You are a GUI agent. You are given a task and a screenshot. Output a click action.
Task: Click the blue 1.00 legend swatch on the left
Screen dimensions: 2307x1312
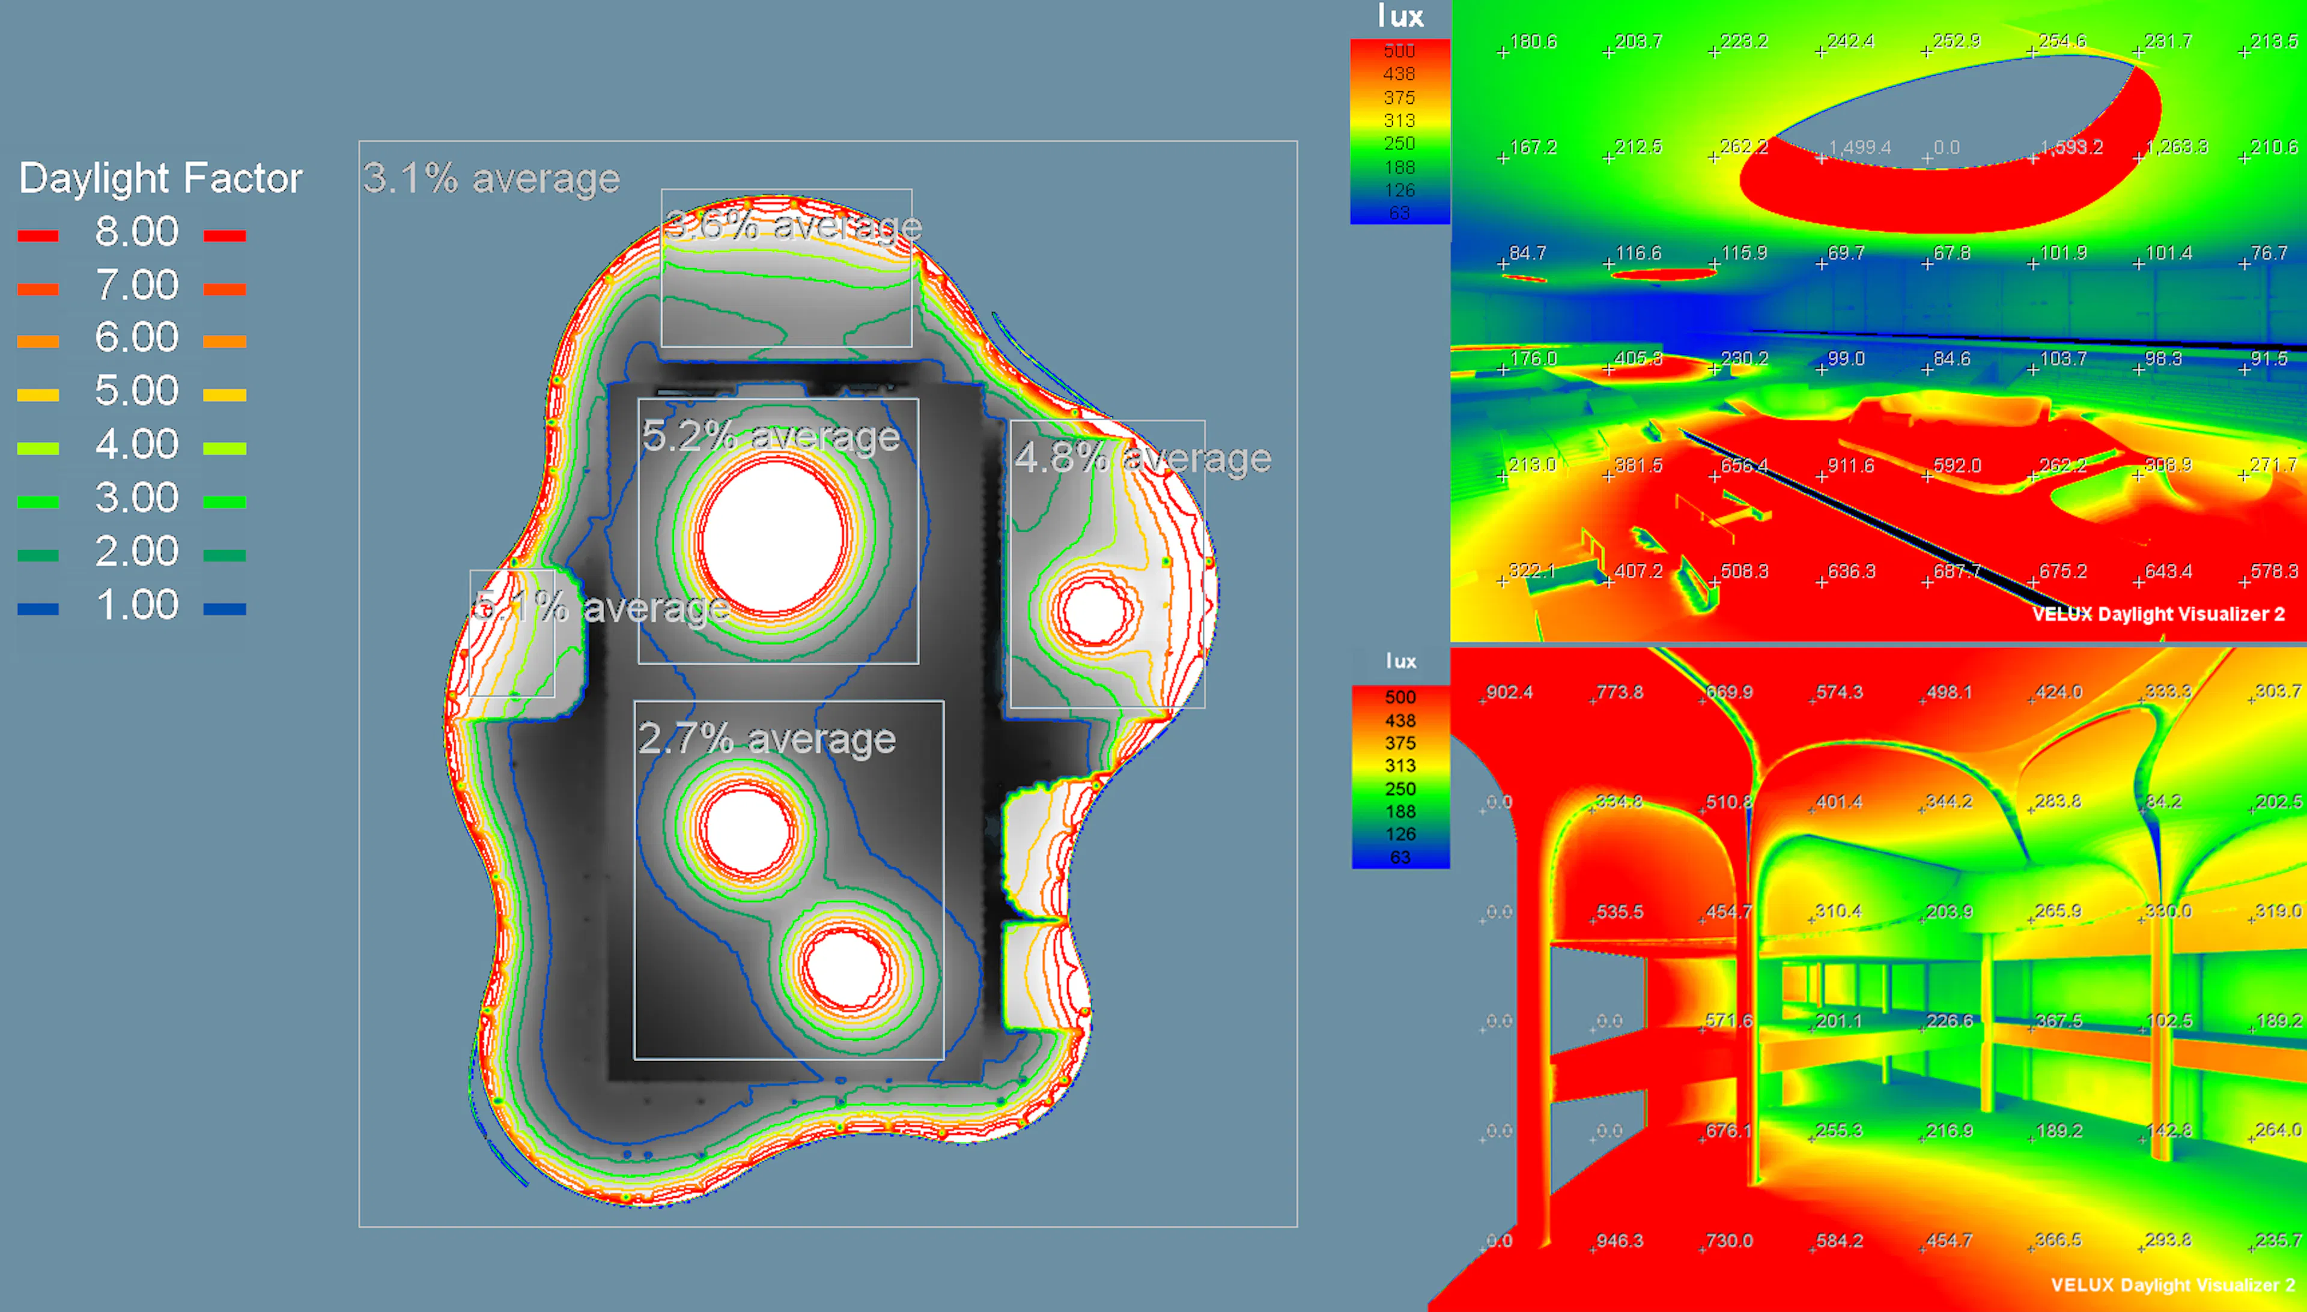click(x=38, y=609)
